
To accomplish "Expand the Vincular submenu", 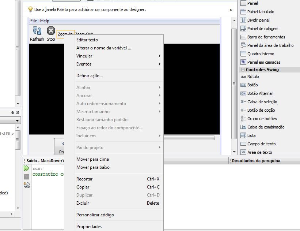I will coord(118,56).
